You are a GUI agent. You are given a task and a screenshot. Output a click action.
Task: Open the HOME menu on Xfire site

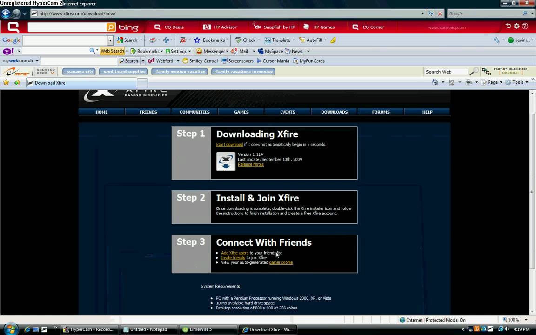tap(101, 112)
